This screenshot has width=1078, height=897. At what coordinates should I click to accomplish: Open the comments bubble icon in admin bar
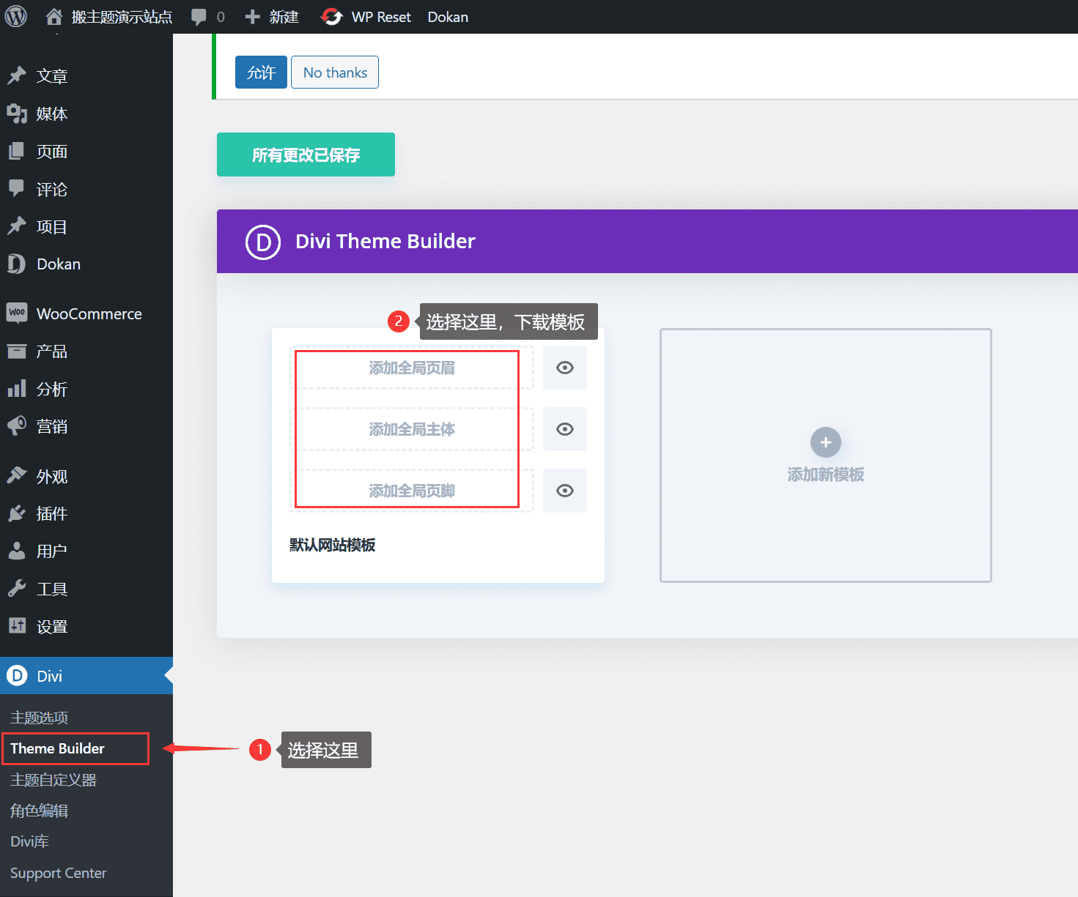(x=199, y=17)
